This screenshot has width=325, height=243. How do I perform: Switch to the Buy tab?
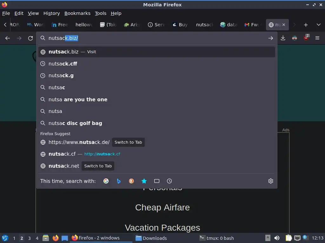(181, 25)
